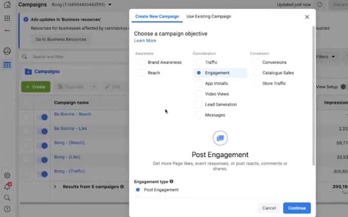This screenshot has width=348, height=217.
Task: Click refresh icon next to Updated just now
Action: [319, 5]
